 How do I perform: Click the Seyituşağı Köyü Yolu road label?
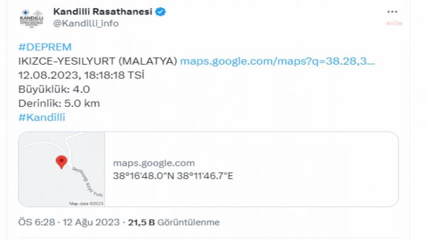click(87, 182)
